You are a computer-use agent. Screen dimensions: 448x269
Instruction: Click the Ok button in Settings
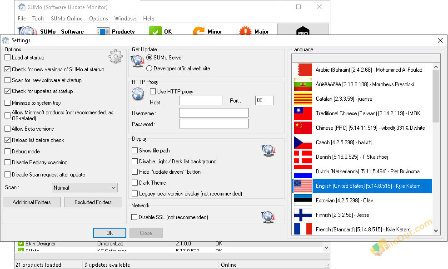point(110,233)
